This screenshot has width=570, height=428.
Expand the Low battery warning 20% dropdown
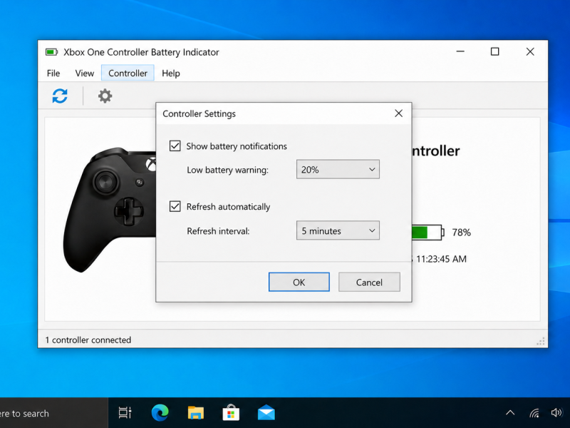(x=338, y=169)
